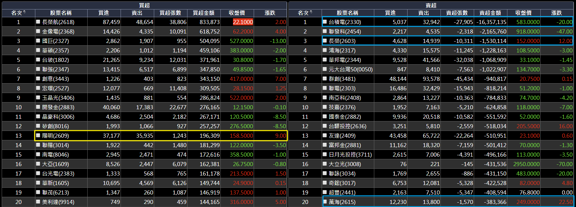Tick checkbox for 萬海(2615)

click(x=325, y=202)
